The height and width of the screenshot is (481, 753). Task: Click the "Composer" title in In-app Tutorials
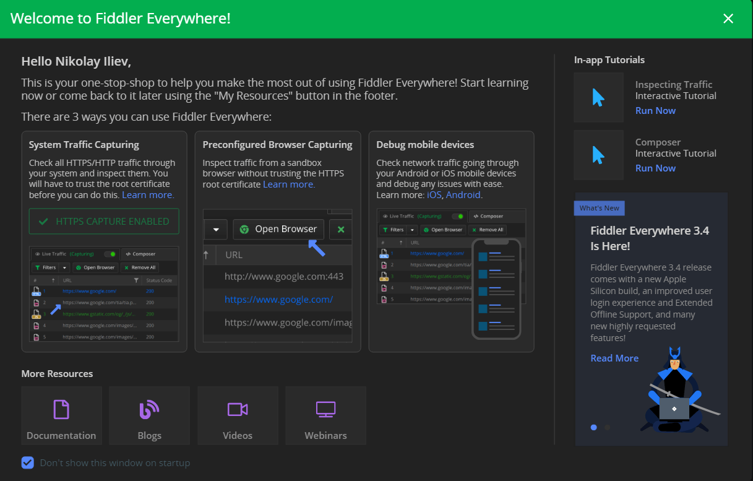658,142
